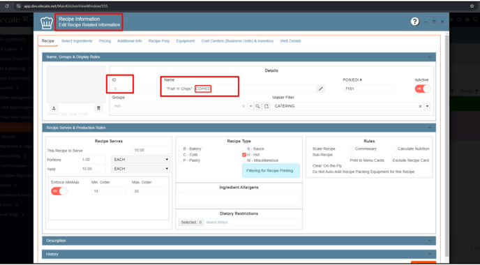Check the S - Sauce recipe type
Screen dimensions: 480x265
point(244,149)
